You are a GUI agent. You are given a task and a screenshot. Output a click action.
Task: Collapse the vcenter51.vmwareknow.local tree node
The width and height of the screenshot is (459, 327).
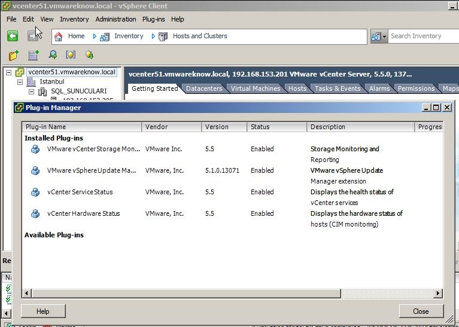tap(9, 72)
